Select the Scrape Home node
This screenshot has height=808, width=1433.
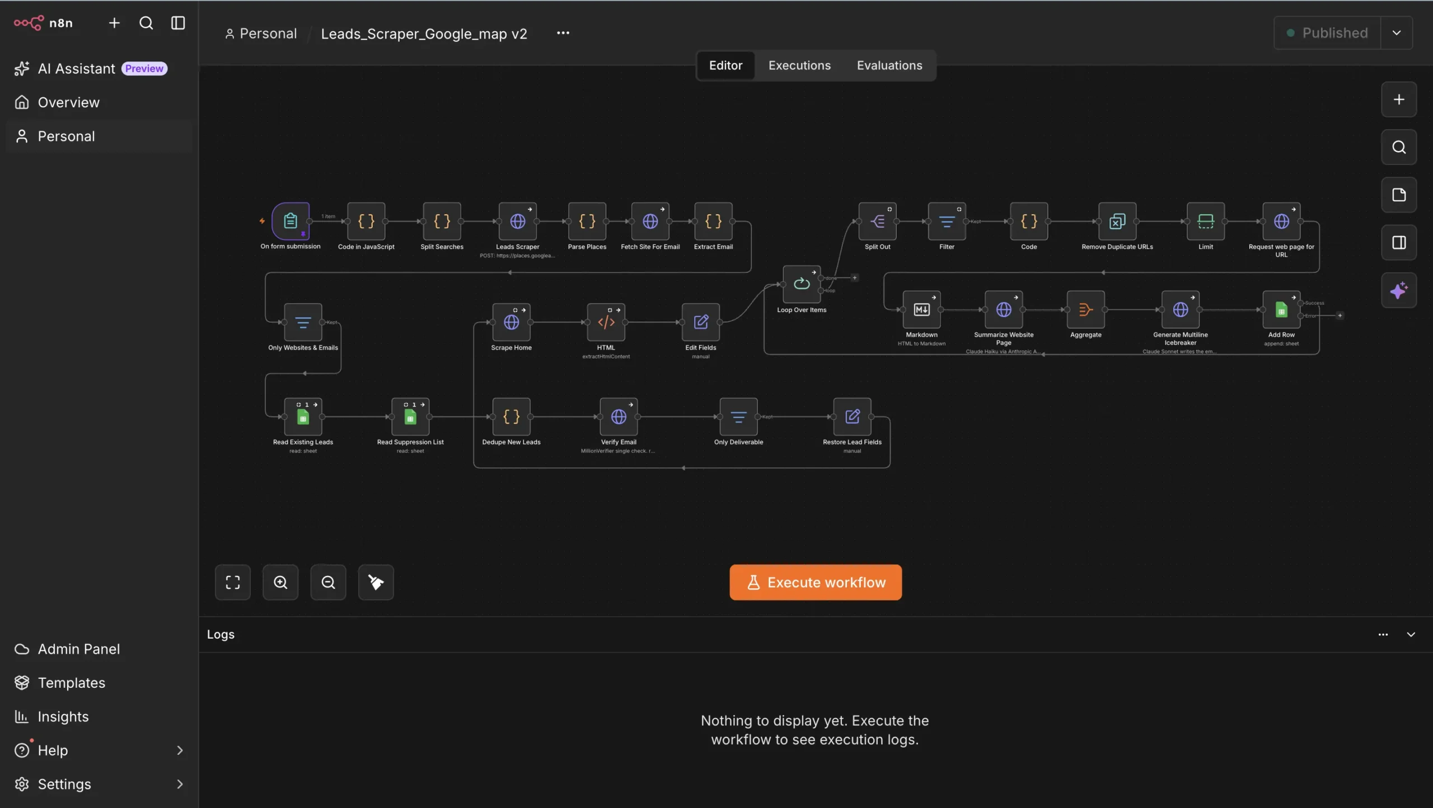tap(511, 322)
